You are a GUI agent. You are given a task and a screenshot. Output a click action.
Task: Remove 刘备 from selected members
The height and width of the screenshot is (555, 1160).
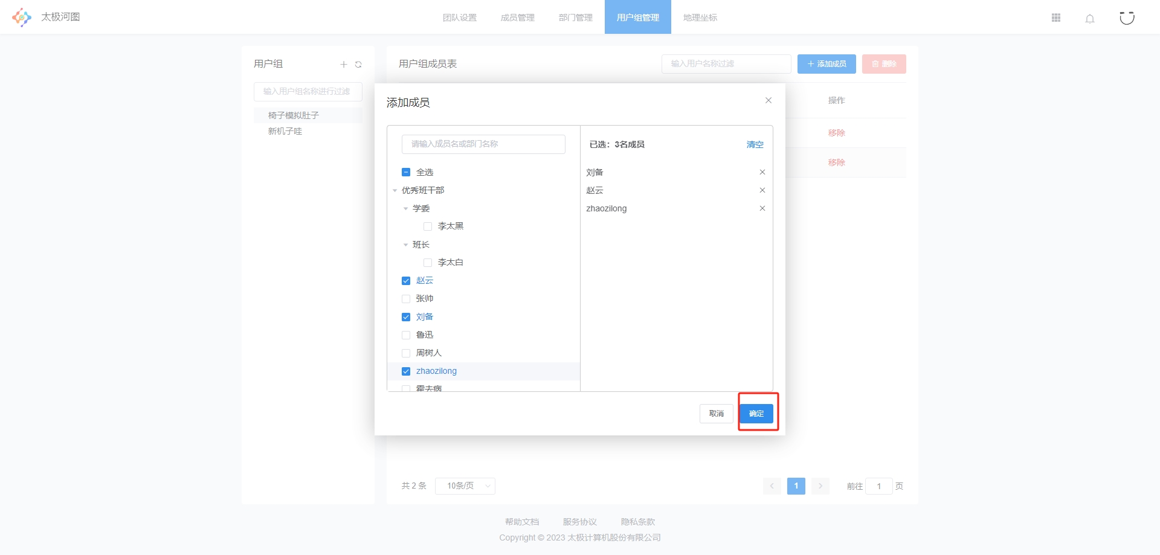762,172
